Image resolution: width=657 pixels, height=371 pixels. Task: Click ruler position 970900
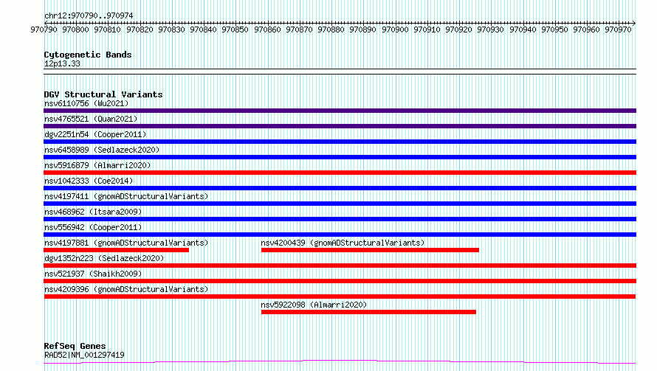396,30
